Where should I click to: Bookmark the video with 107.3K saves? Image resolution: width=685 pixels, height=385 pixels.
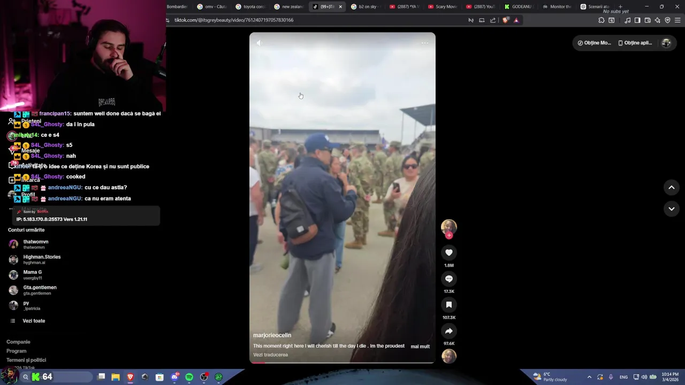point(449,305)
